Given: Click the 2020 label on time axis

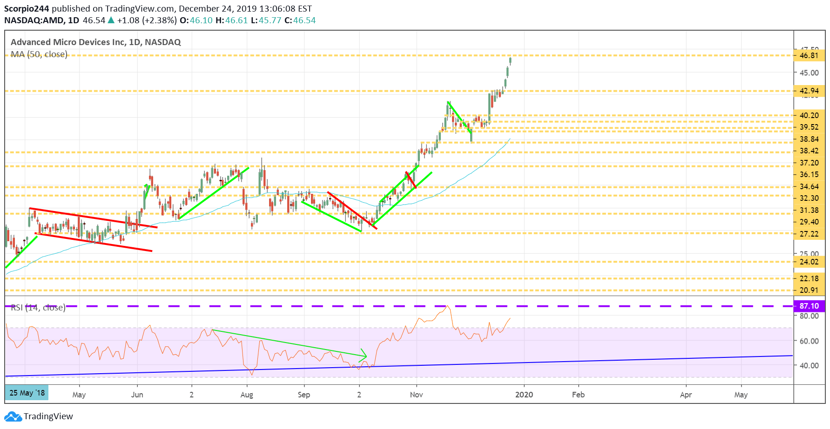Looking at the screenshot, I should 524,395.
